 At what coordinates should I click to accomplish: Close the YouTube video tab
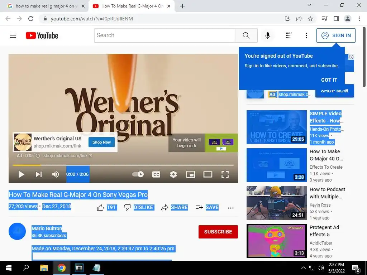click(x=169, y=6)
